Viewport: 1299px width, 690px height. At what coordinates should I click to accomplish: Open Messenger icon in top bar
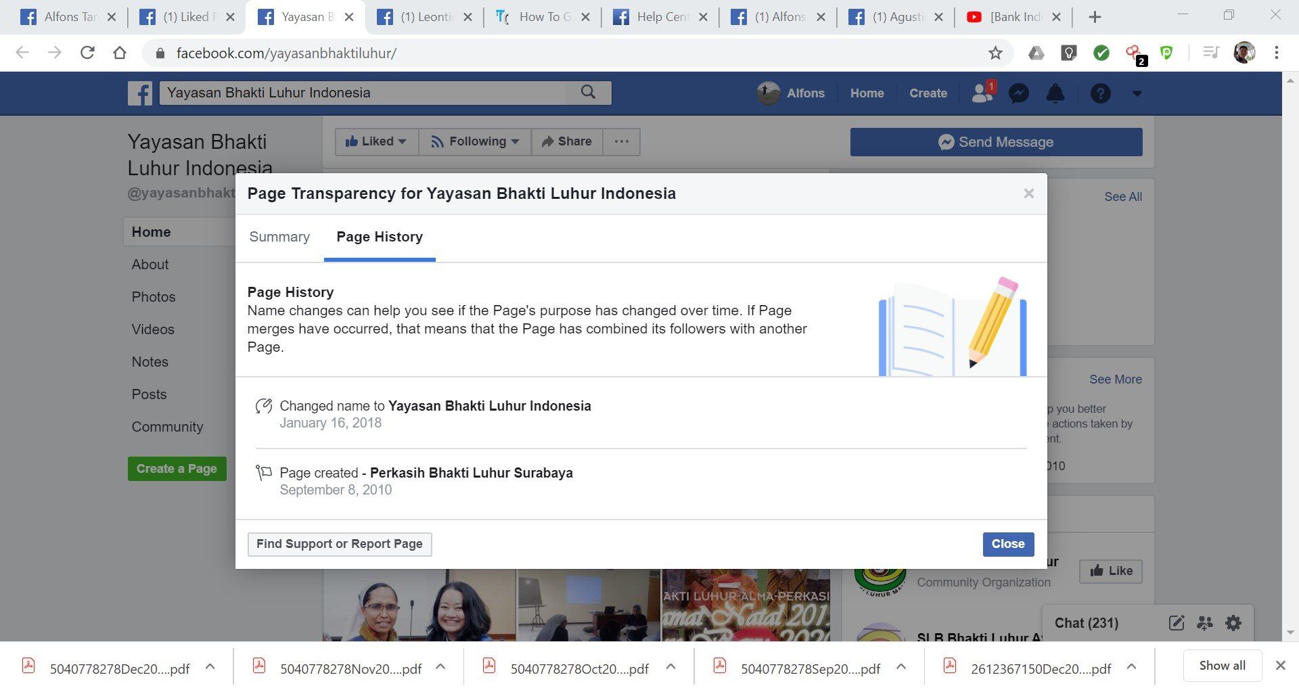[1019, 93]
